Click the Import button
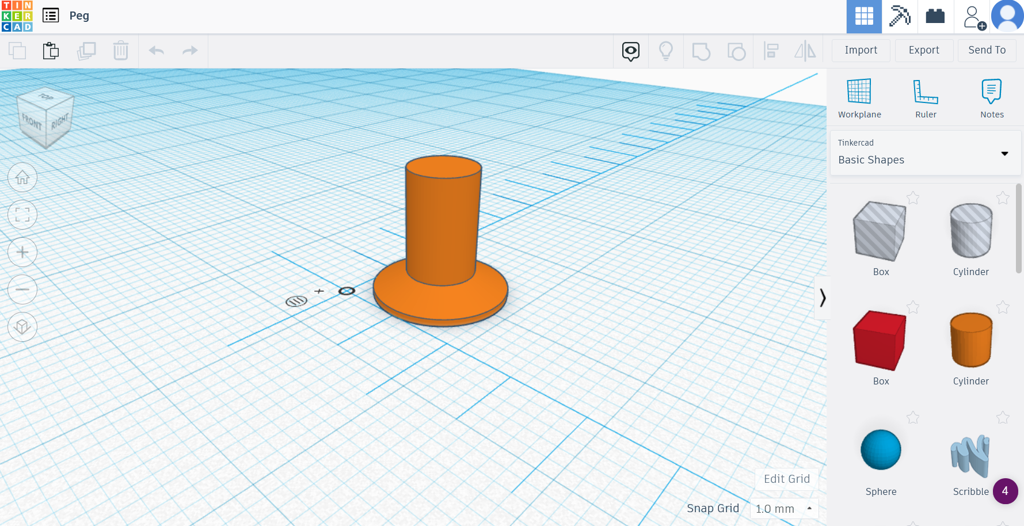Screen dimensions: 1024x526 861,50
